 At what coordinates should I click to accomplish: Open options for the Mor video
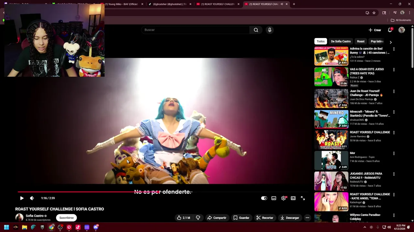click(x=394, y=153)
